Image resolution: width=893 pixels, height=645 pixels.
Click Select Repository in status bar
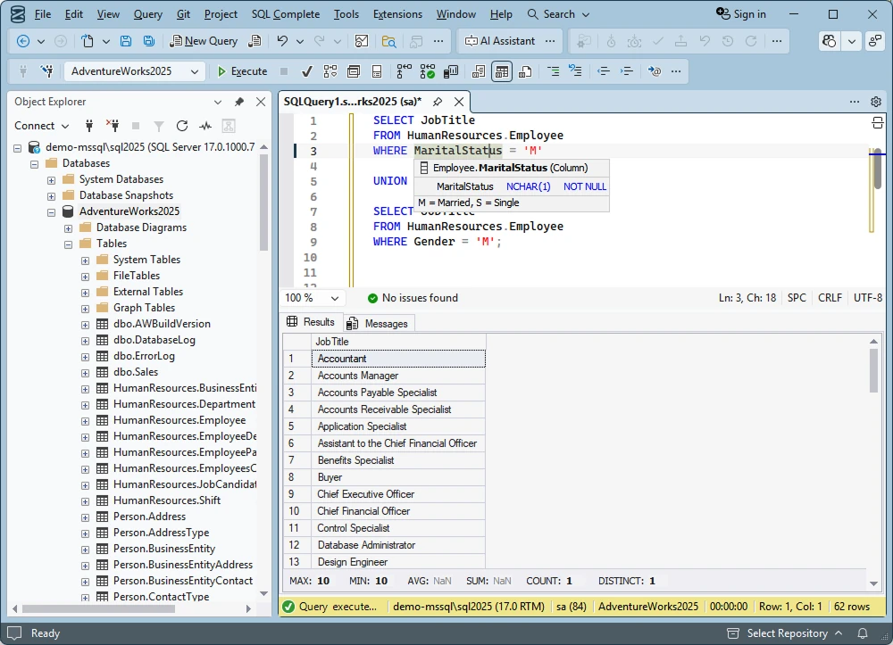point(785,633)
